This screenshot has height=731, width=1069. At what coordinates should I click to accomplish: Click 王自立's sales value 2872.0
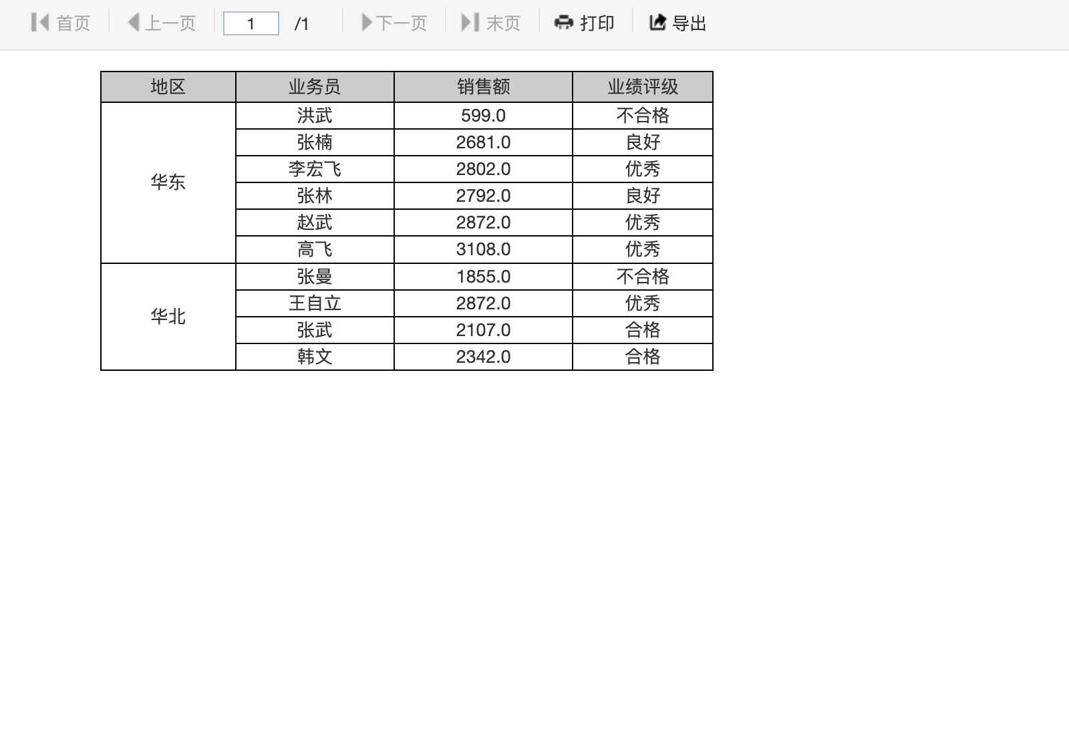click(x=483, y=303)
